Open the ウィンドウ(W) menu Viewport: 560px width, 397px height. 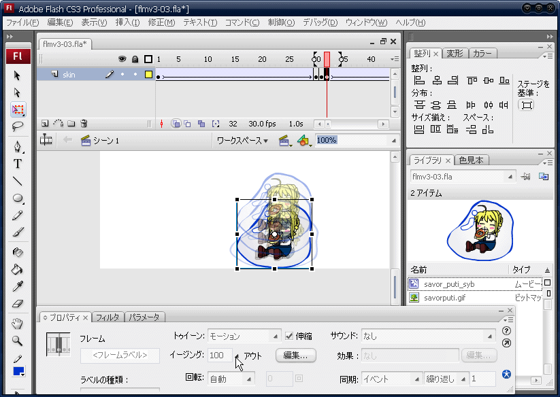[366, 22]
